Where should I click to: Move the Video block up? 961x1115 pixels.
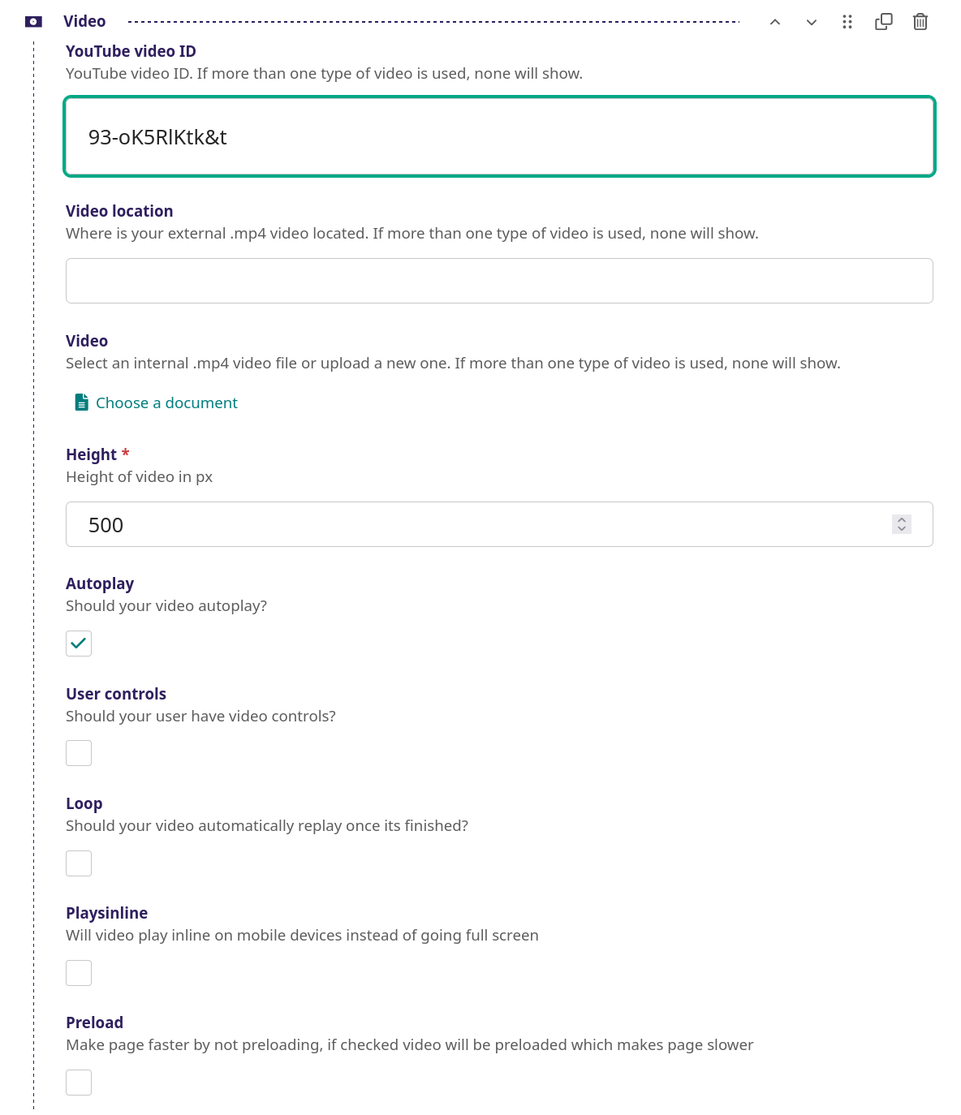point(775,22)
